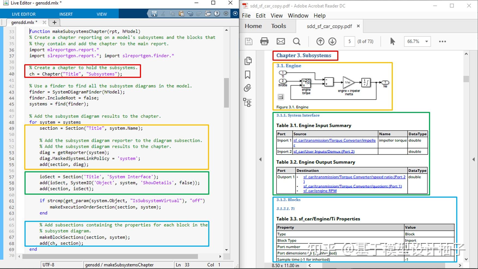
Task: Go to the next PDF page
Action: (x=332, y=41)
